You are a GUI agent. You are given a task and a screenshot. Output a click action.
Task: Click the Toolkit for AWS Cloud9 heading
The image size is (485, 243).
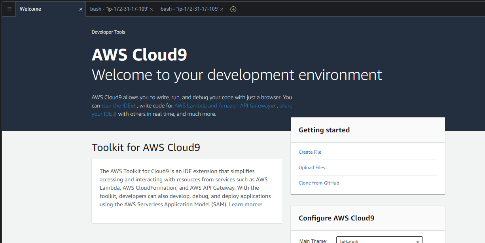(146, 148)
